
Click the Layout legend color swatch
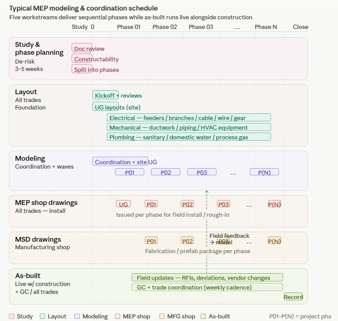(x=42, y=316)
